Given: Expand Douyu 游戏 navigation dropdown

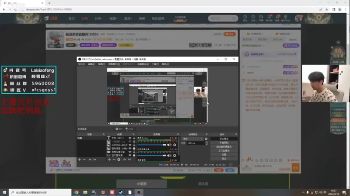Looking at the screenshot, I should [128, 18].
